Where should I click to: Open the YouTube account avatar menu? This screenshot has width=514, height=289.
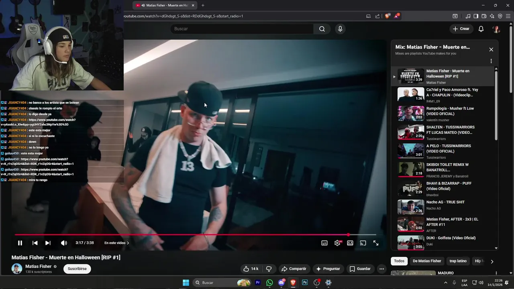[x=496, y=29]
